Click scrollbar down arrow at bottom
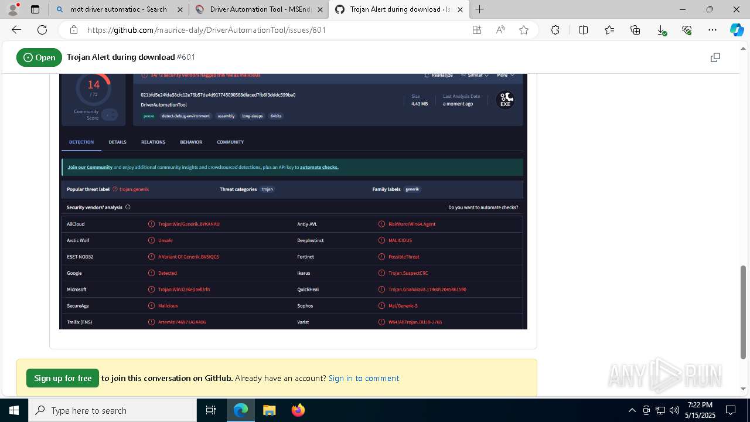This screenshot has height=422, width=750. tap(743, 389)
